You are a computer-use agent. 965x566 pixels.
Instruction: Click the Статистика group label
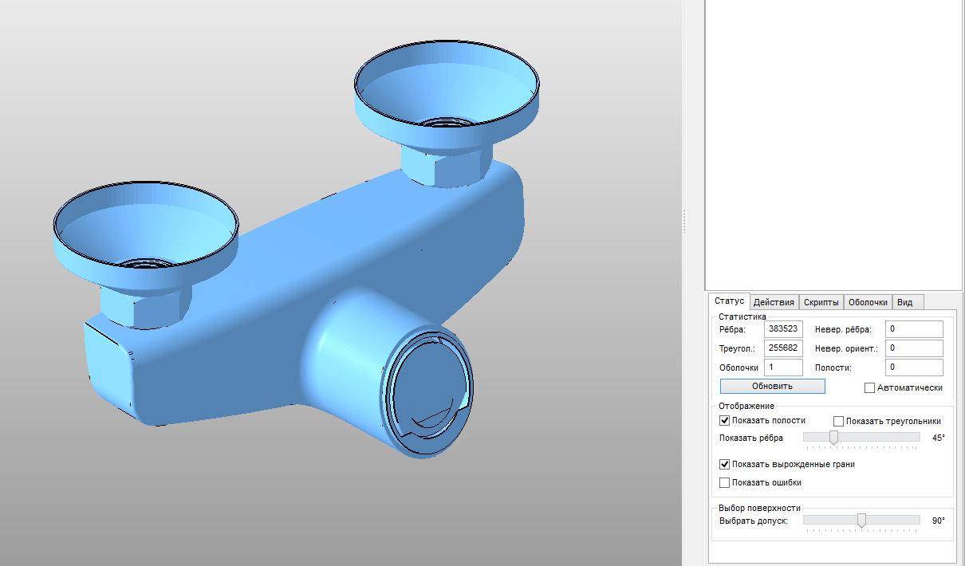(742, 316)
